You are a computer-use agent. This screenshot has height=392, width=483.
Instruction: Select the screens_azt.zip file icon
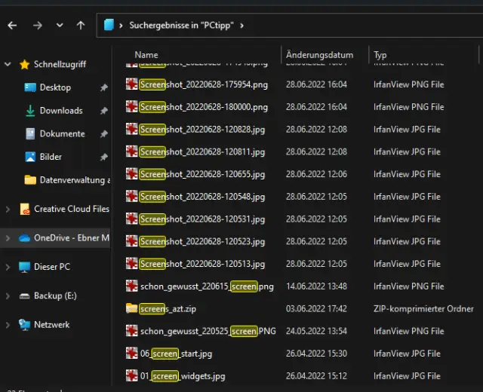[132, 308]
